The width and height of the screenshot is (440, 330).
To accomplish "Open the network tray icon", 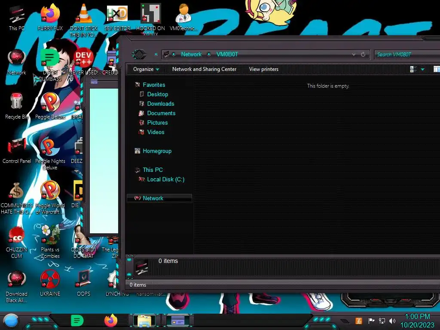I will coord(382,321).
